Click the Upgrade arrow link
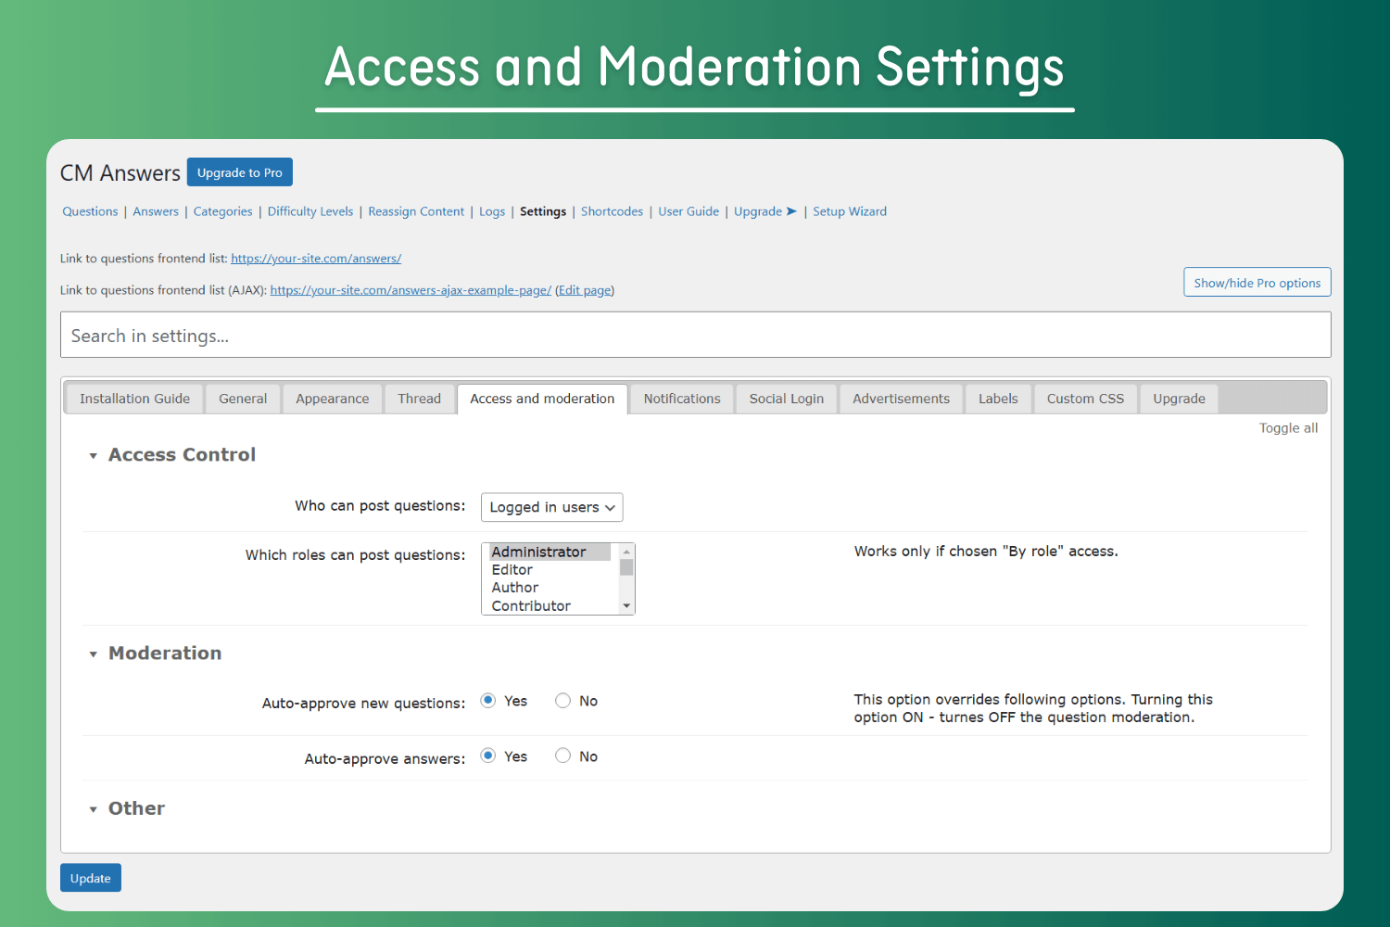Image resolution: width=1390 pixels, height=927 pixels. 765,211
